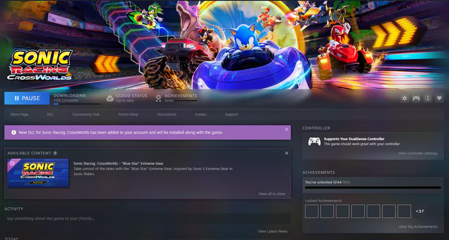Click the unlocked 0/44 achievements progress bar
Image resolution: width=449 pixels, height=240 pixels.
373,188
